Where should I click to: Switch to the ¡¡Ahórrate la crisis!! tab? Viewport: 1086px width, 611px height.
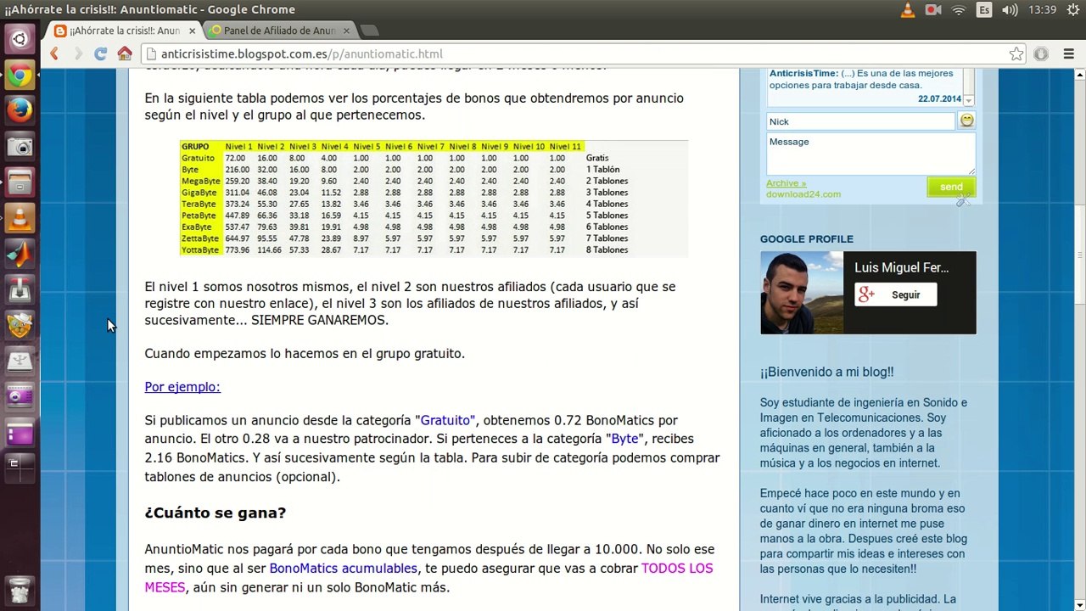coord(125,31)
